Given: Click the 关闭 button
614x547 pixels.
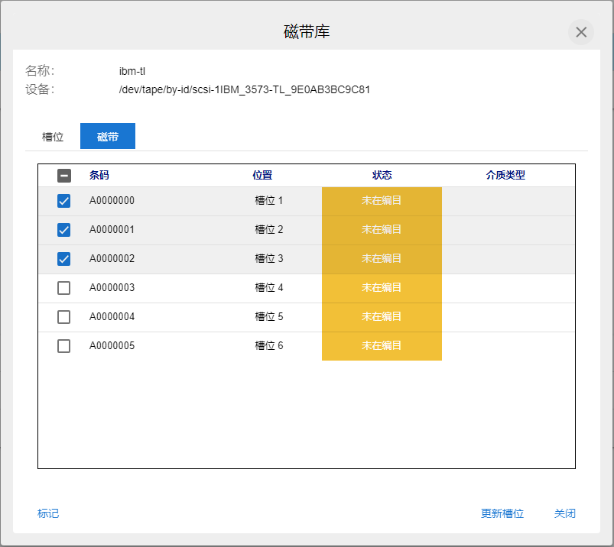Looking at the screenshot, I should point(564,513).
